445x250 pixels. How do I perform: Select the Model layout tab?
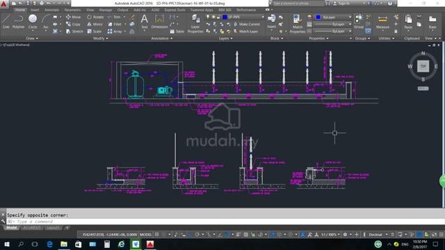click(x=11, y=228)
